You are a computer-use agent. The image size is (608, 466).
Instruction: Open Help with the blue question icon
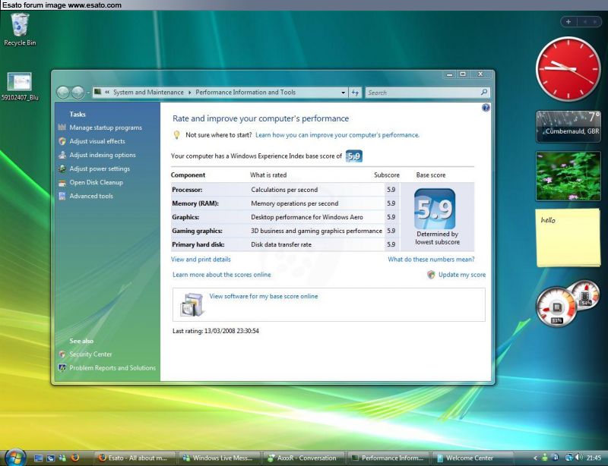click(x=486, y=108)
